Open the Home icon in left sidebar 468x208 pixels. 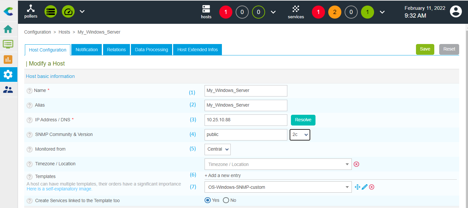point(8,29)
